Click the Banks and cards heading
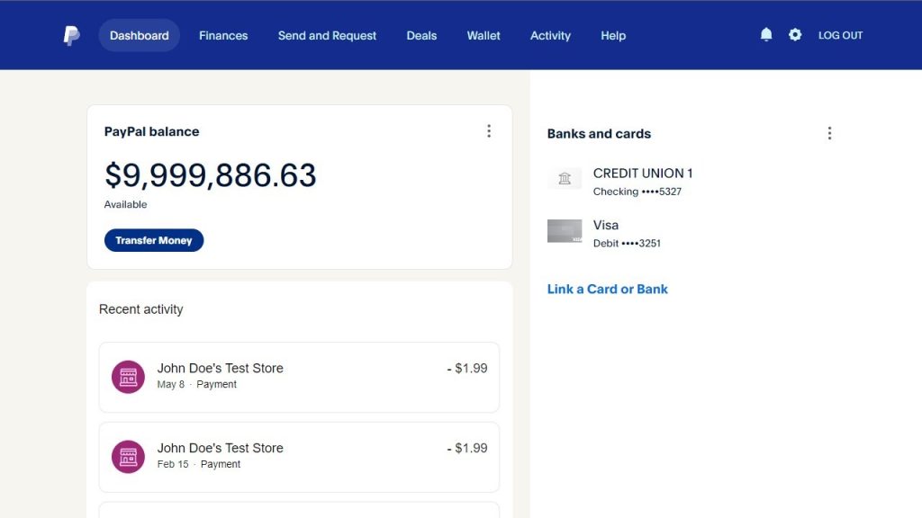This screenshot has height=518, width=922. pyautogui.click(x=599, y=134)
